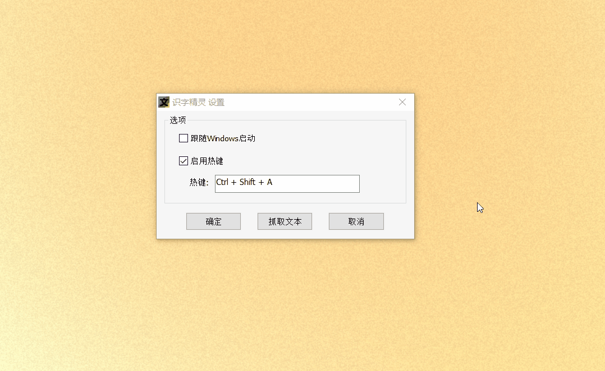Click the 识字精灵 设置 title text
This screenshot has height=371, width=605.
[x=198, y=103]
